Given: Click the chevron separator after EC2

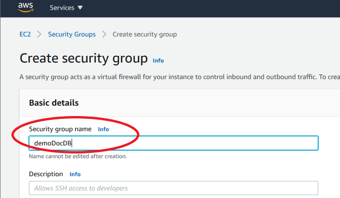Looking at the screenshot, I should [39, 34].
